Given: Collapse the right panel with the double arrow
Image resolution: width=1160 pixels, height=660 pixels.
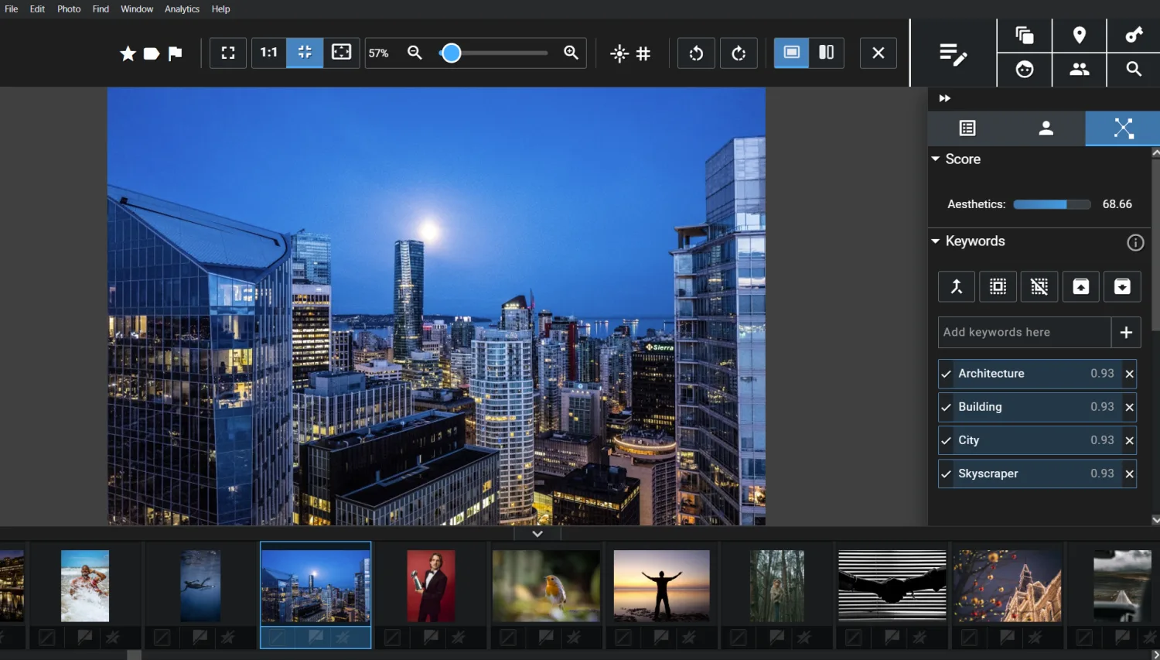Looking at the screenshot, I should [945, 98].
